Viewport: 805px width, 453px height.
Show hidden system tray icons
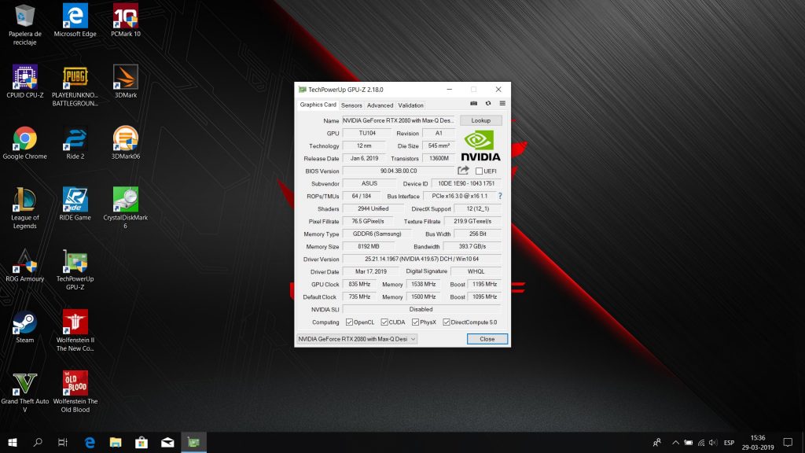675,443
